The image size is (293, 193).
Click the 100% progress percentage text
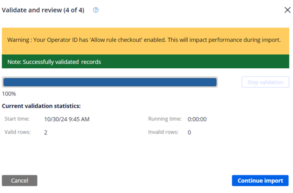9,93
